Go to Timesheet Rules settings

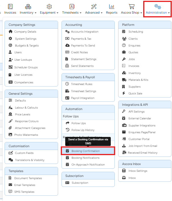[x=81, y=84]
